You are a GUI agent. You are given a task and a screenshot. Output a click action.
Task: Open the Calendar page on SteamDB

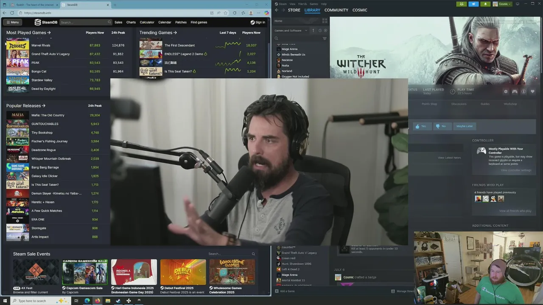165,22
